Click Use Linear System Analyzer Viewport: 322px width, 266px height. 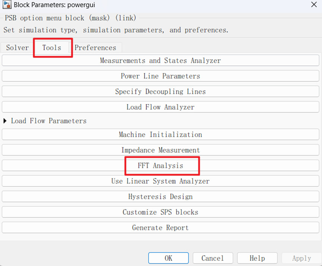click(x=160, y=181)
